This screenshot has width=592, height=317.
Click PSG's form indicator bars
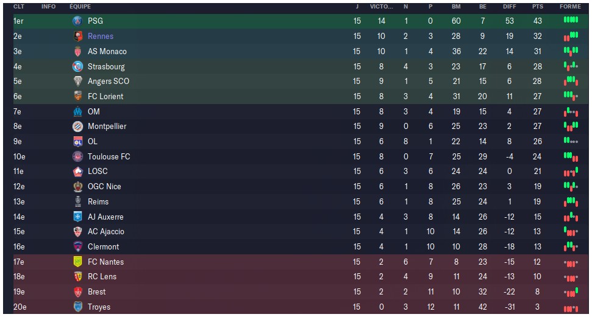pyautogui.click(x=571, y=20)
